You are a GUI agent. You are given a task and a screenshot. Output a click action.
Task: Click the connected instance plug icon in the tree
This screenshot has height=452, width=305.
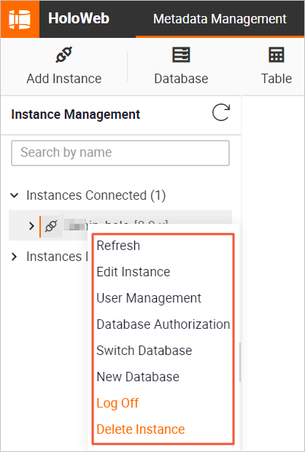coord(51,226)
